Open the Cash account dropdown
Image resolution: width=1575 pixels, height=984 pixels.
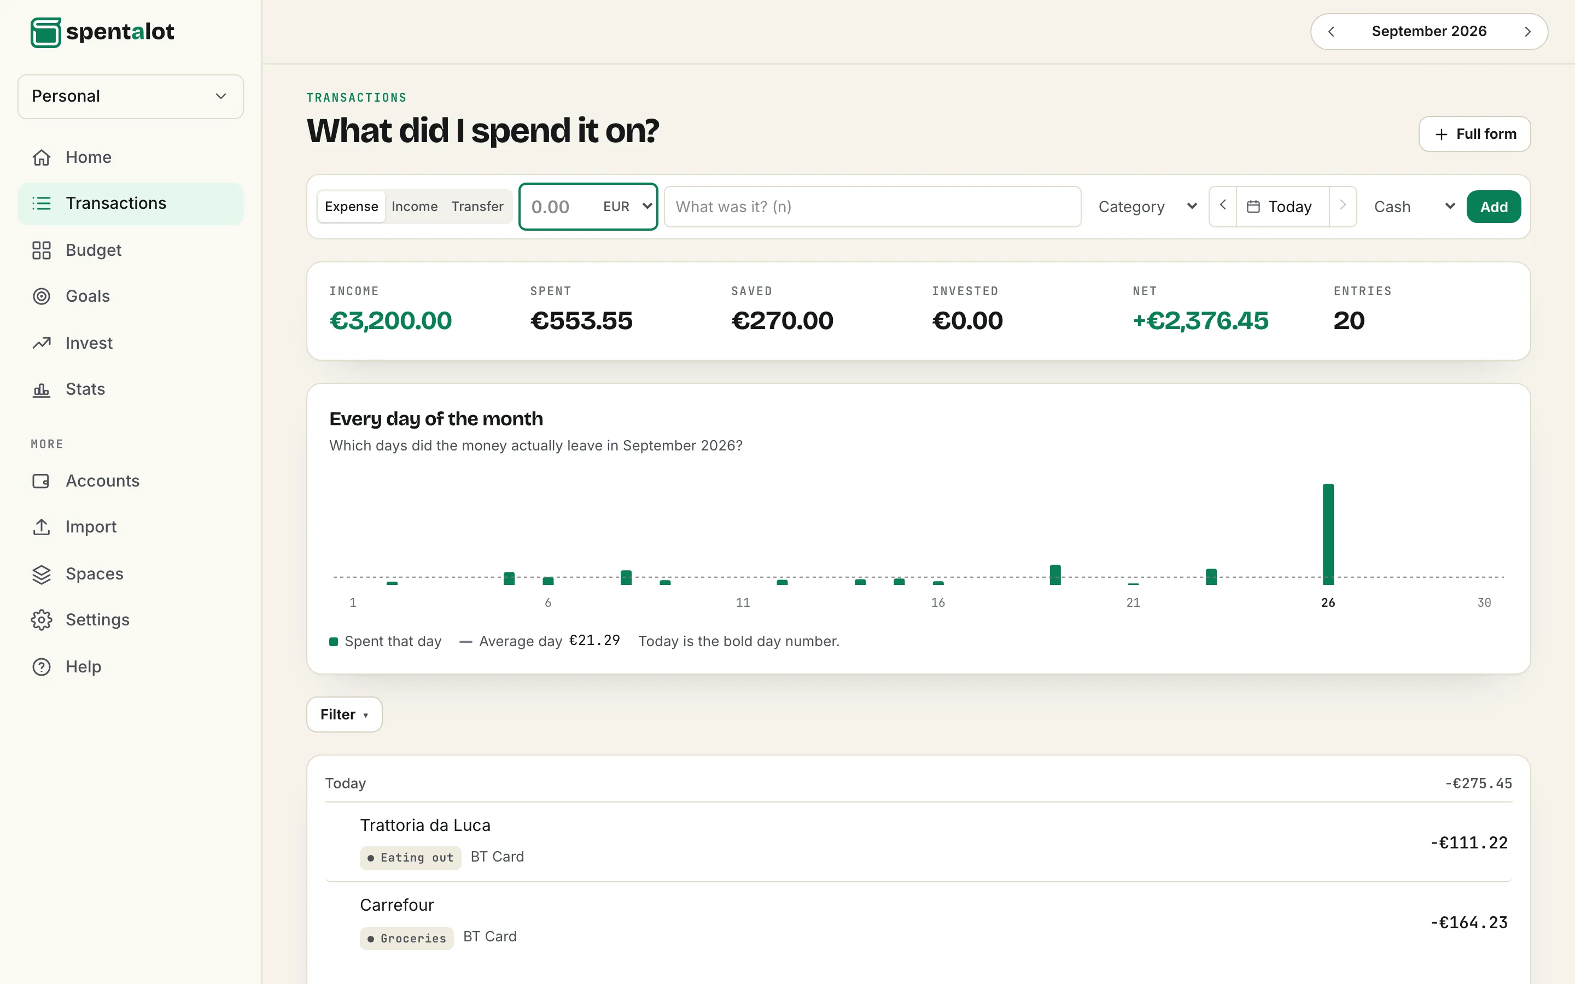coord(1413,206)
